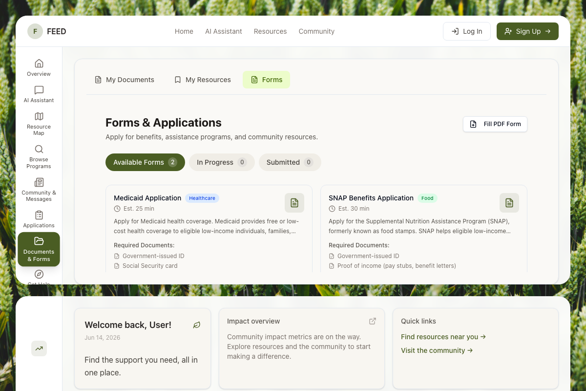Open AI Assistant in the sidebar
The height and width of the screenshot is (391, 586).
39,94
